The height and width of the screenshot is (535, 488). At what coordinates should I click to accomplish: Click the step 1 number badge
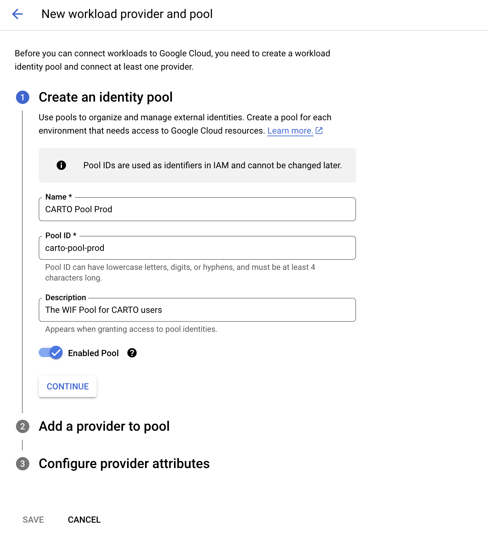23,97
